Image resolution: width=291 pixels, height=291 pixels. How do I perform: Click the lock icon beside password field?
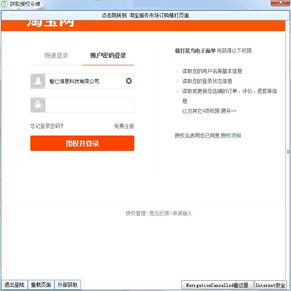(38, 105)
